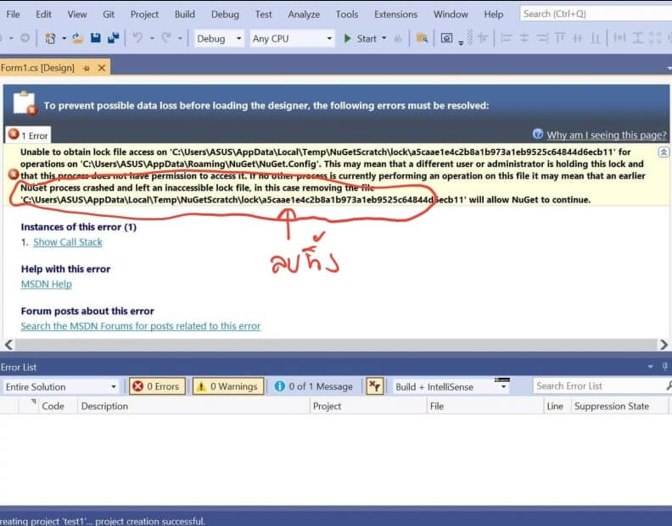Pin the Form1.cs [Design] tab

point(87,68)
